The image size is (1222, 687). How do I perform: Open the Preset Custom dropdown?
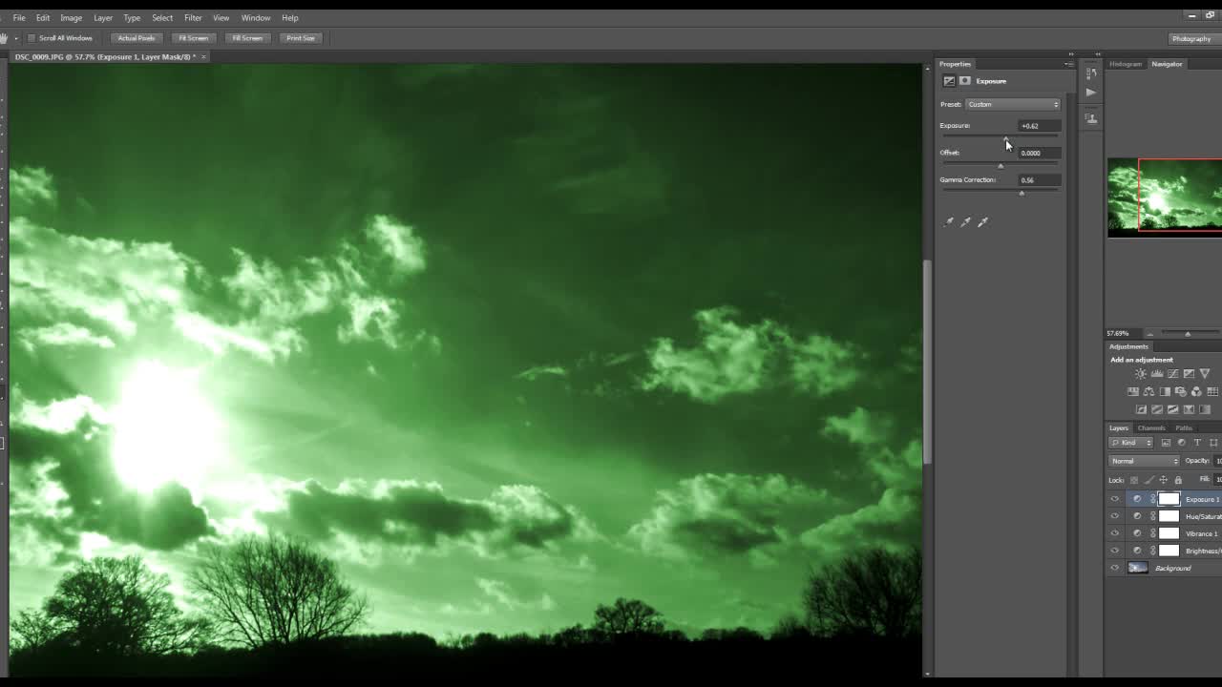[1013, 104]
